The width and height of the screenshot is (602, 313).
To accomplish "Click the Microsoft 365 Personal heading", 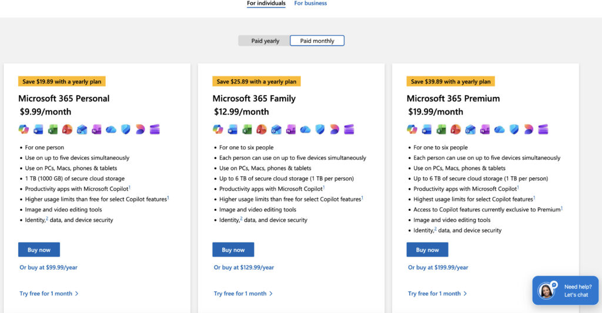I will pos(63,99).
